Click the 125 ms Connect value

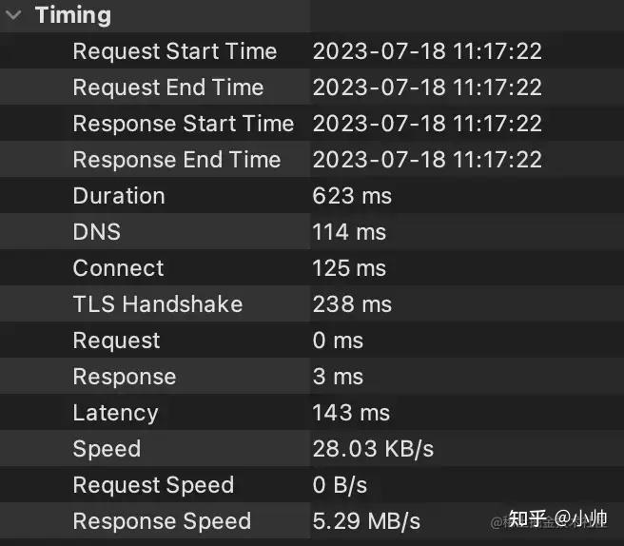point(349,268)
